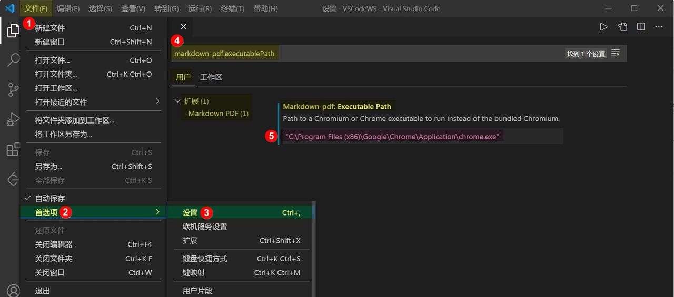Click the Split Editor icon

coord(641,27)
